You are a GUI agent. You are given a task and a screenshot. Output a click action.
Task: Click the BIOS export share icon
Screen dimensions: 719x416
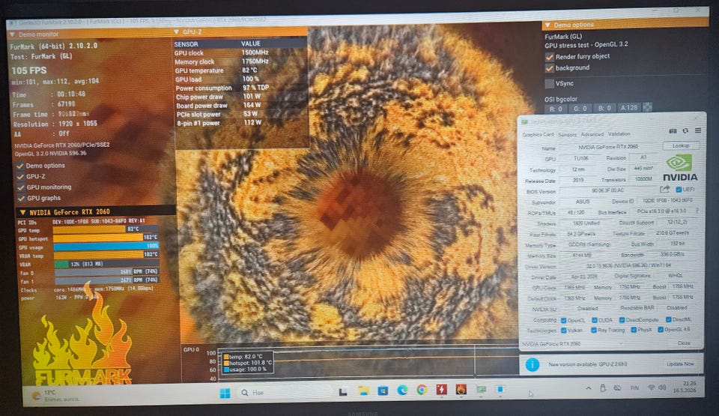click(664, 189)
